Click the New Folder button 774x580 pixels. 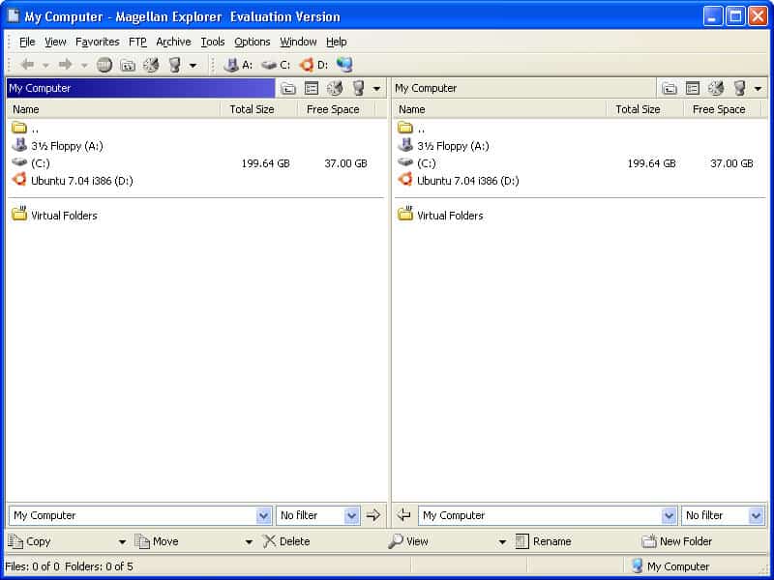pos(677,541)
